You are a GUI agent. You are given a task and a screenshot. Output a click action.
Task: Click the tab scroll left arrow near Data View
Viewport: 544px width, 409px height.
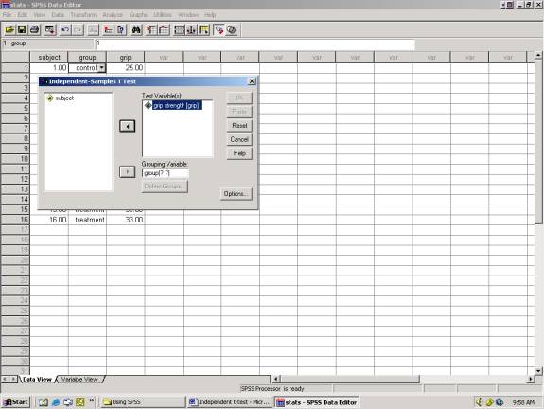coord(6,379)
